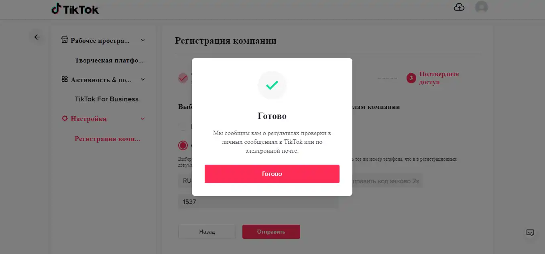
Task: Click the TikTok logo
Action: pyautogui.click(x=75, y=9)
